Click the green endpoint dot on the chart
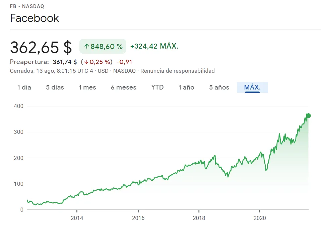 coord(308,116)
